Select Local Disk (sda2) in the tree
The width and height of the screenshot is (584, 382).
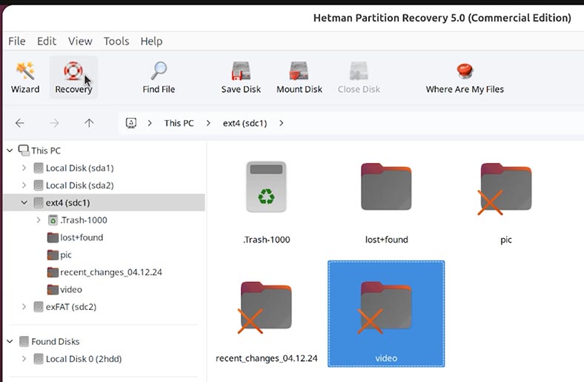[x=80, y=185]
